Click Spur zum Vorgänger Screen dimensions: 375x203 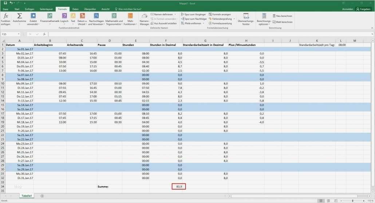click(193, 14)
